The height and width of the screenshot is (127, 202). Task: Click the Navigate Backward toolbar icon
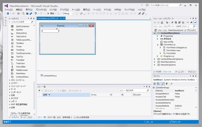8,13
